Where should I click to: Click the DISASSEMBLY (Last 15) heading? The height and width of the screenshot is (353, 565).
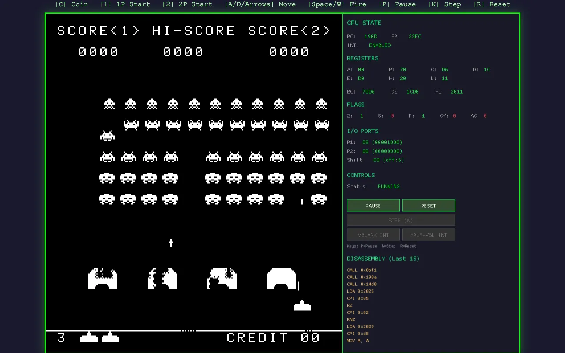(383, 259)
